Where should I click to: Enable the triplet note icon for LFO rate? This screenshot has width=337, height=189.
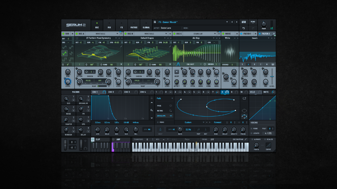pyautogui.click(x=199, y=129)
